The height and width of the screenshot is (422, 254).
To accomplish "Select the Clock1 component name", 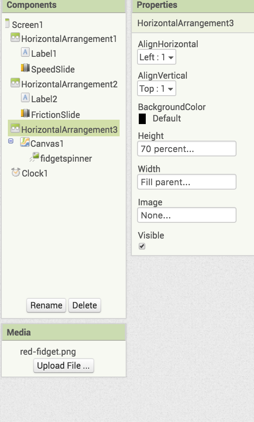I will coord(34,173).
